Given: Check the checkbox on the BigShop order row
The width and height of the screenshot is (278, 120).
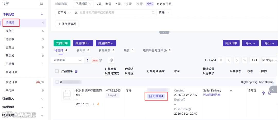Looking at the screenshot, I should click(57, 82).
